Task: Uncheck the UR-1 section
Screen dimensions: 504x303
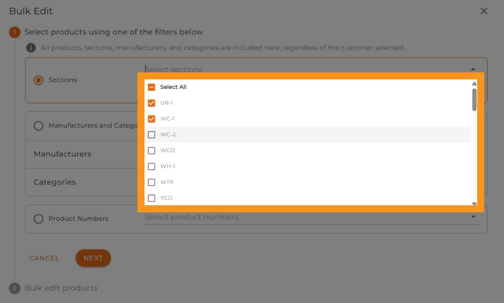Action: click(152, 103)
